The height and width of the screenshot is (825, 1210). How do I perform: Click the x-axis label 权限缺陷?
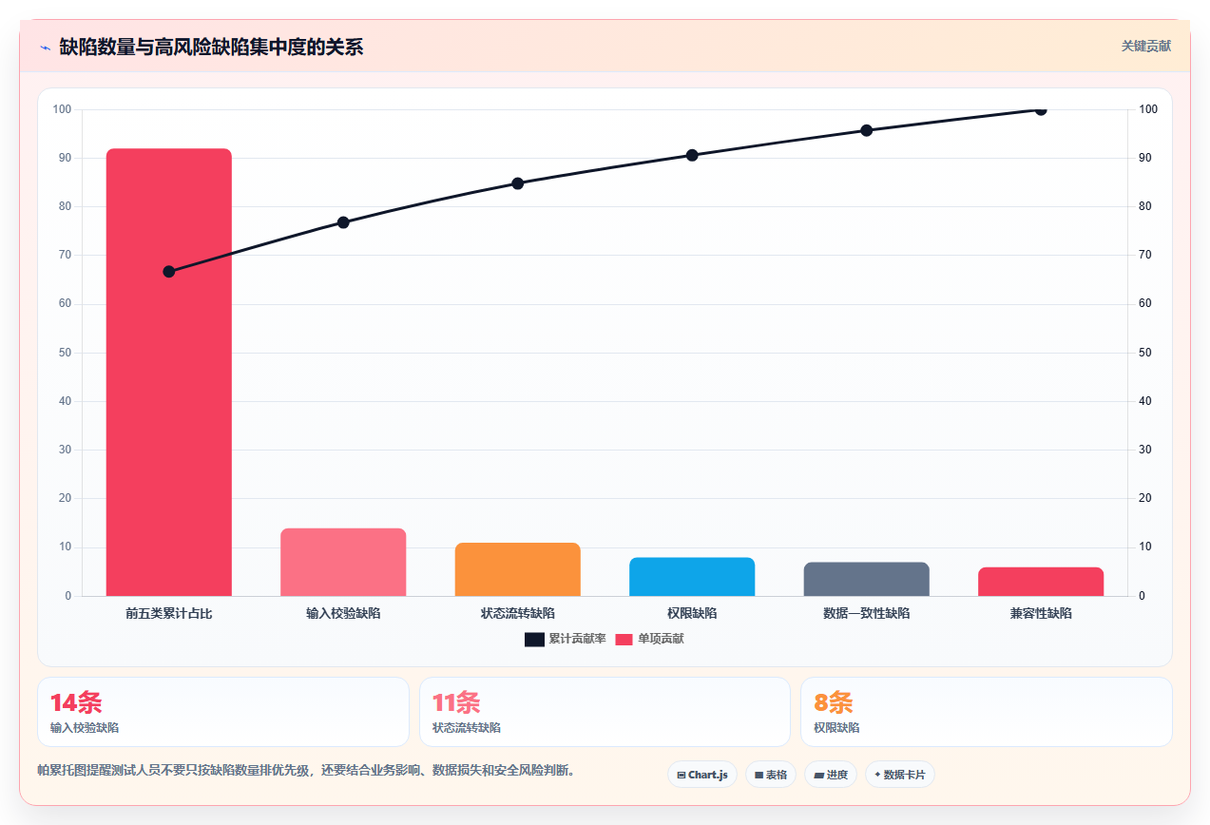[692, 614]
